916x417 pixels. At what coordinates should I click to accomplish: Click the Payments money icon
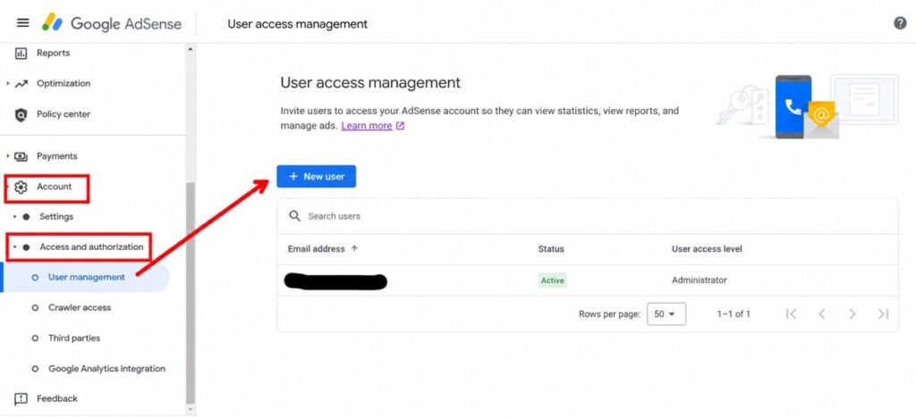(x=21, y=156)
